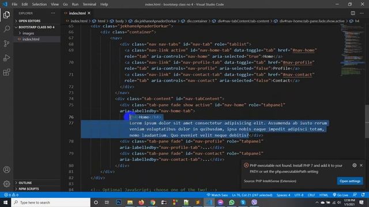Viewport: 369px width, 207px height.
Task: Click the split editor right icon
Action: point(353,13)
